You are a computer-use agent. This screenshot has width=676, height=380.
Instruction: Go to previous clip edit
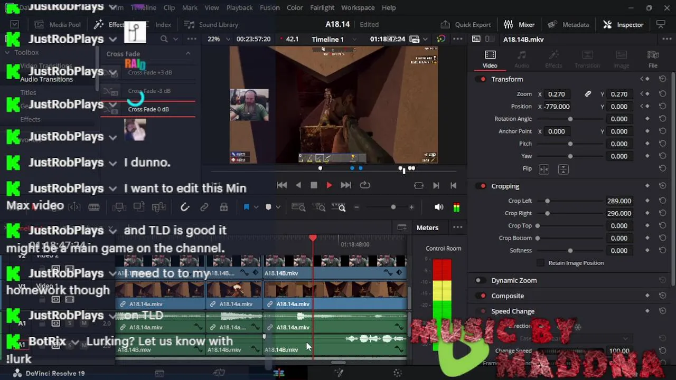click(x=453, y=185)
